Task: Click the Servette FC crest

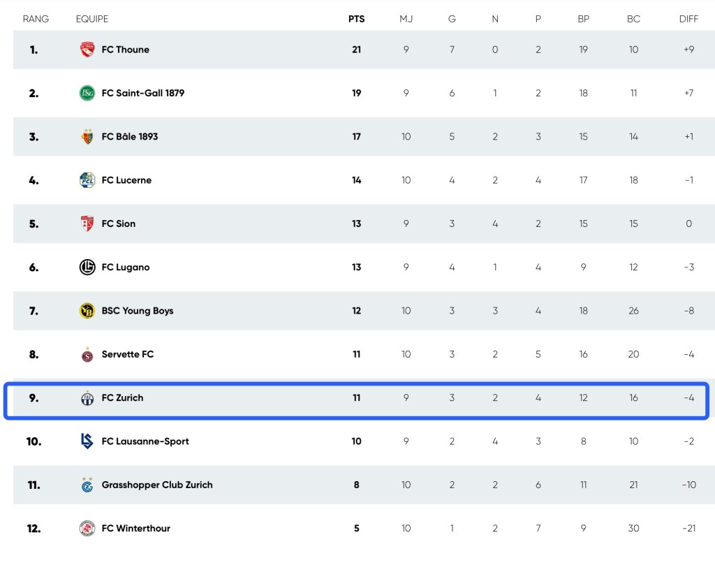Action: (x=87, y=355)
